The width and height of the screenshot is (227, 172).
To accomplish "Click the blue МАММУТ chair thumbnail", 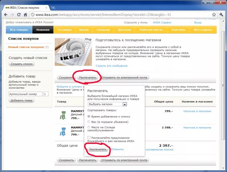I will coord(63,131).
